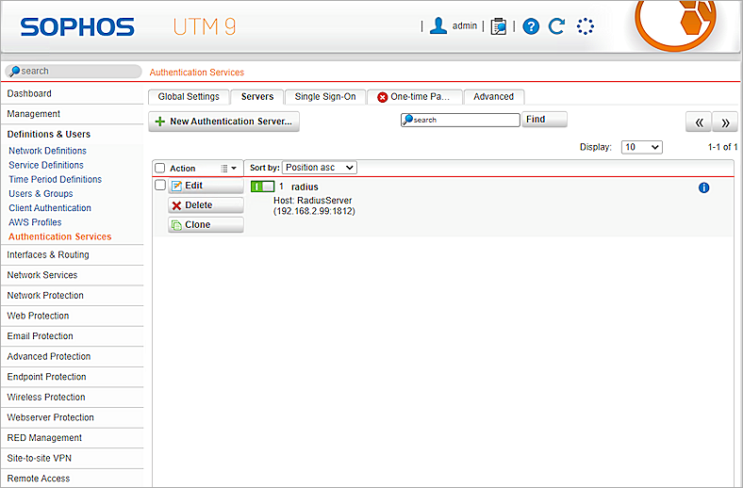Open Wireless Protection menu
Screen dimensions: 743x488
[72, 398]
